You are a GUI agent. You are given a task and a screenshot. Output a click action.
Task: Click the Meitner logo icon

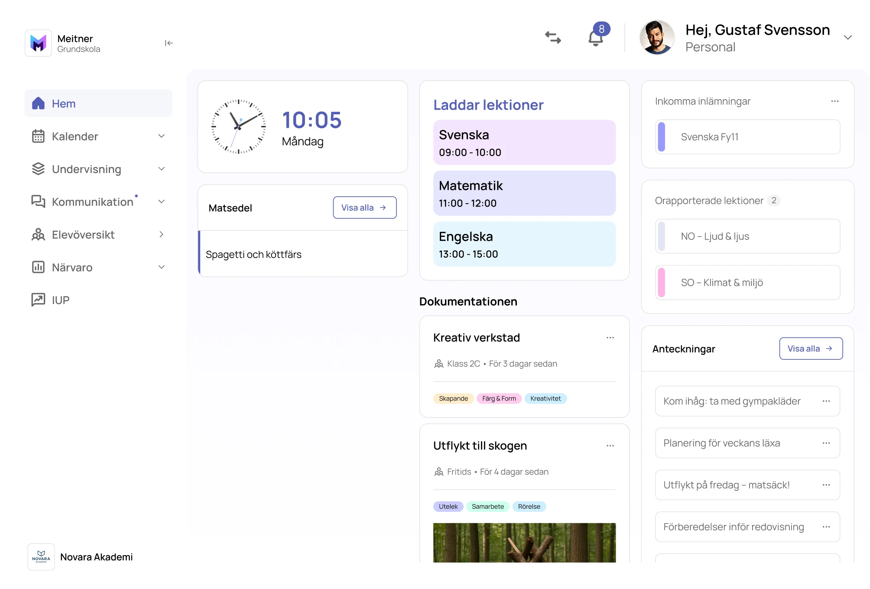point(39,43)
